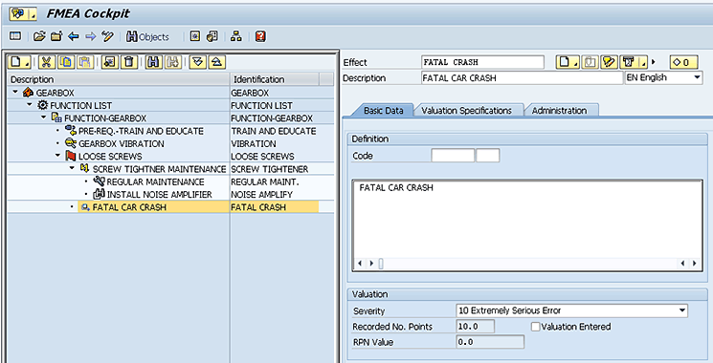Image resolution: width=713 pixels, height=363 pixels.
Task: Click the yellow pencil icon beside Effect
Action: point(609,62)
